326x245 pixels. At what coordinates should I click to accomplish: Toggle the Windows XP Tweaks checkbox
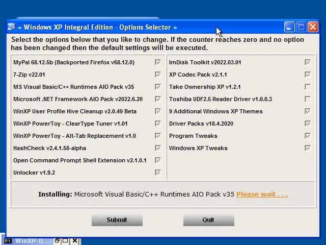click(308, 148)
